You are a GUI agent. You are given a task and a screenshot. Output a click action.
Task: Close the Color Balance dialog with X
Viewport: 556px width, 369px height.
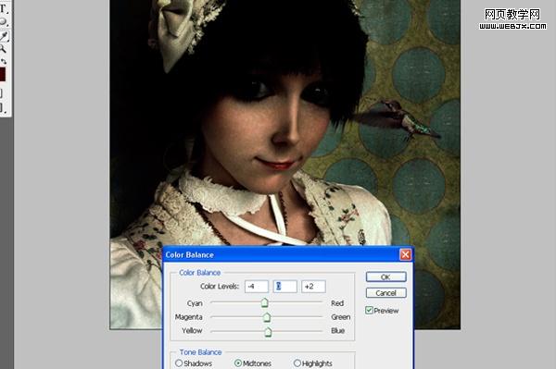click(x=405, y=254)
